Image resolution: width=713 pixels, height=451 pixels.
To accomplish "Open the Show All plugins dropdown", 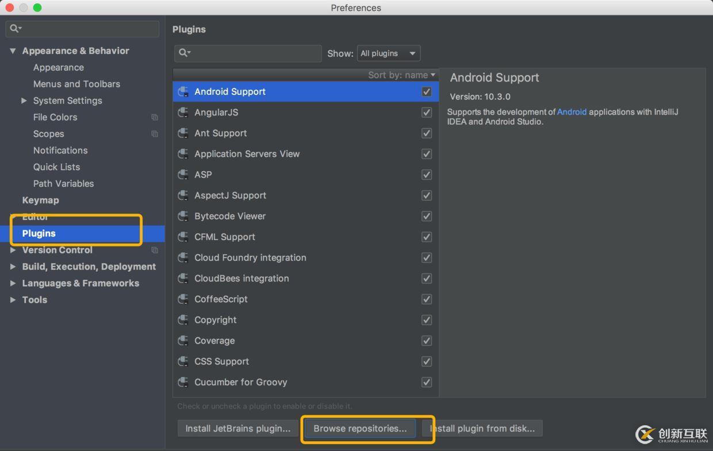I will coord(389,53).
